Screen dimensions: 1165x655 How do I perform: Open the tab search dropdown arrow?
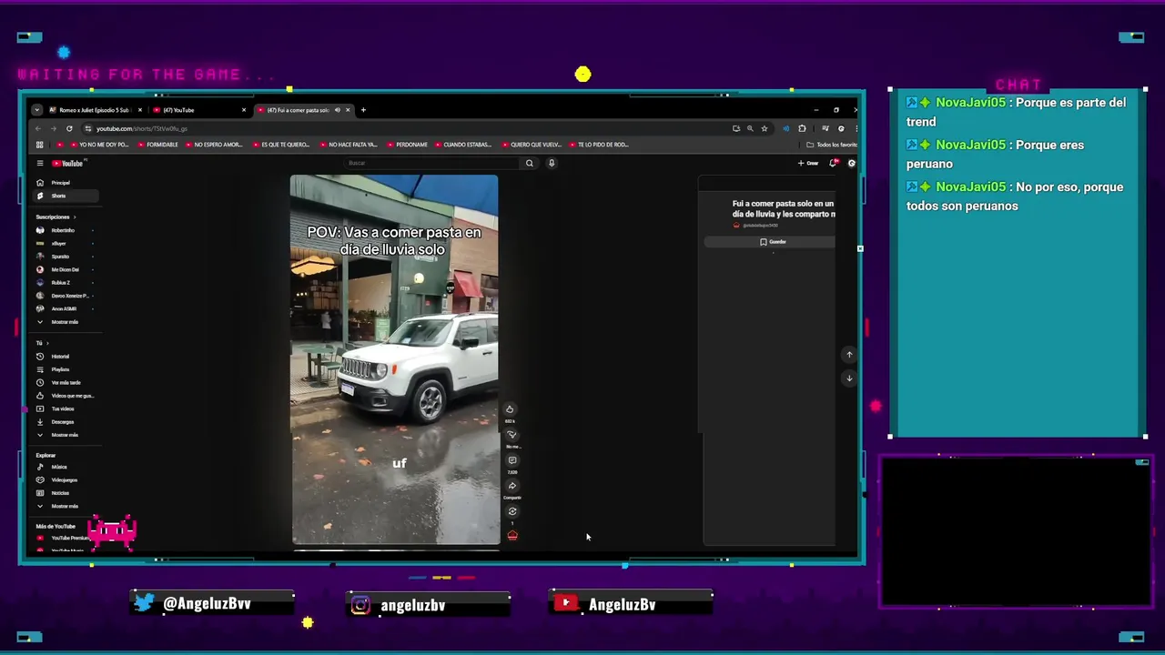pos(36,110)
